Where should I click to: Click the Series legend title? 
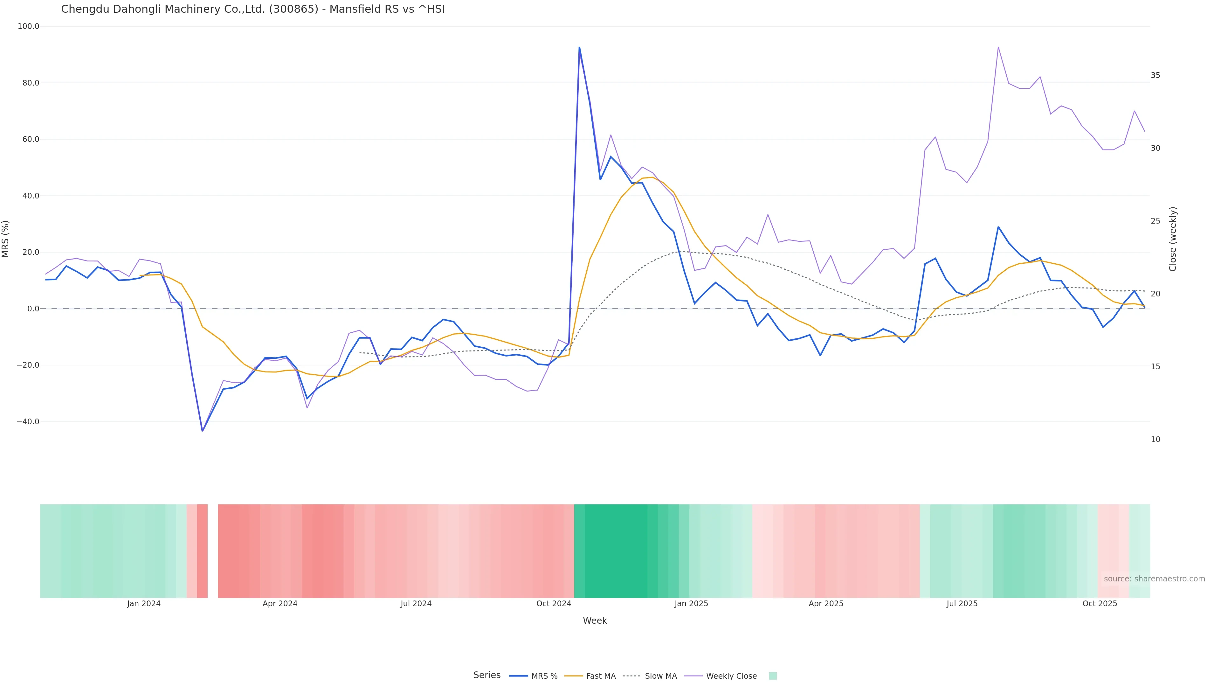(x=487, y=675)
